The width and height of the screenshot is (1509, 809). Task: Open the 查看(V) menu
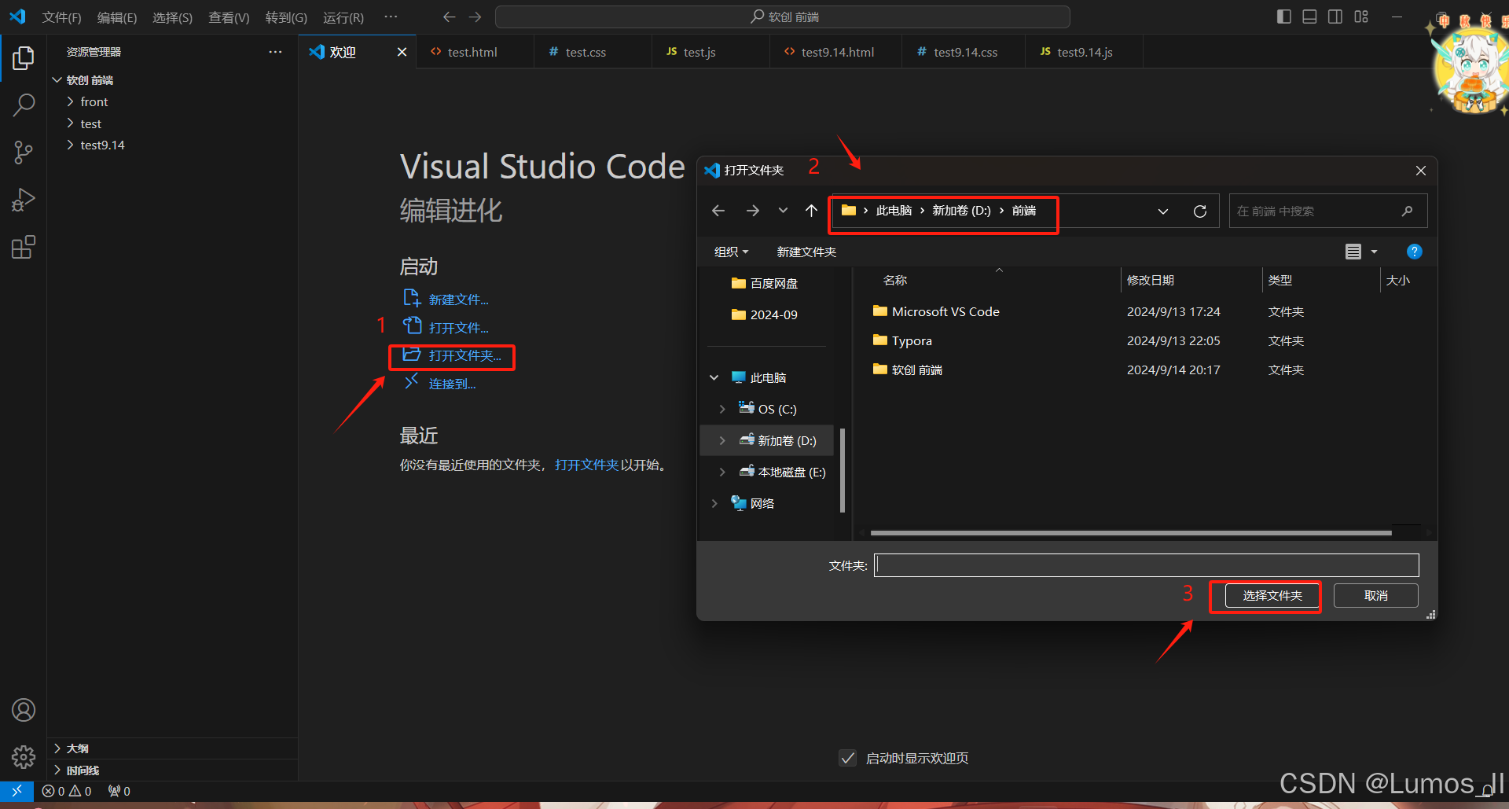tap(229, 17)
